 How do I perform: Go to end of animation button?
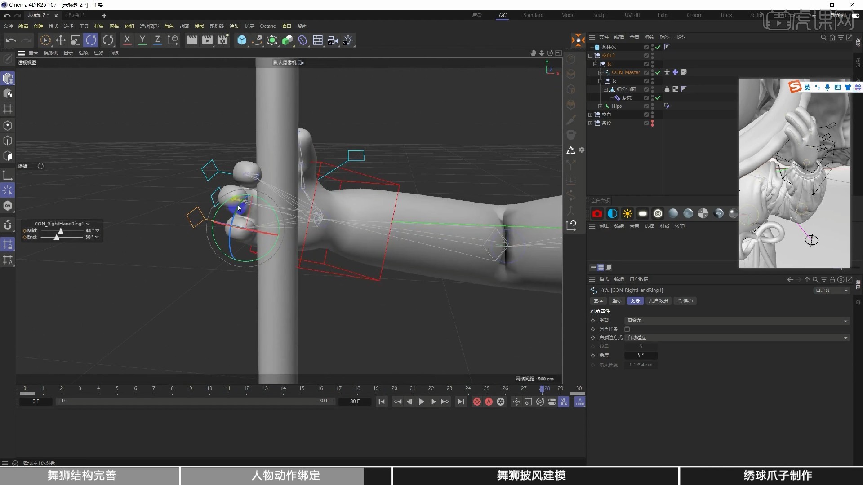pyautogui.click(x=461, y=402)
